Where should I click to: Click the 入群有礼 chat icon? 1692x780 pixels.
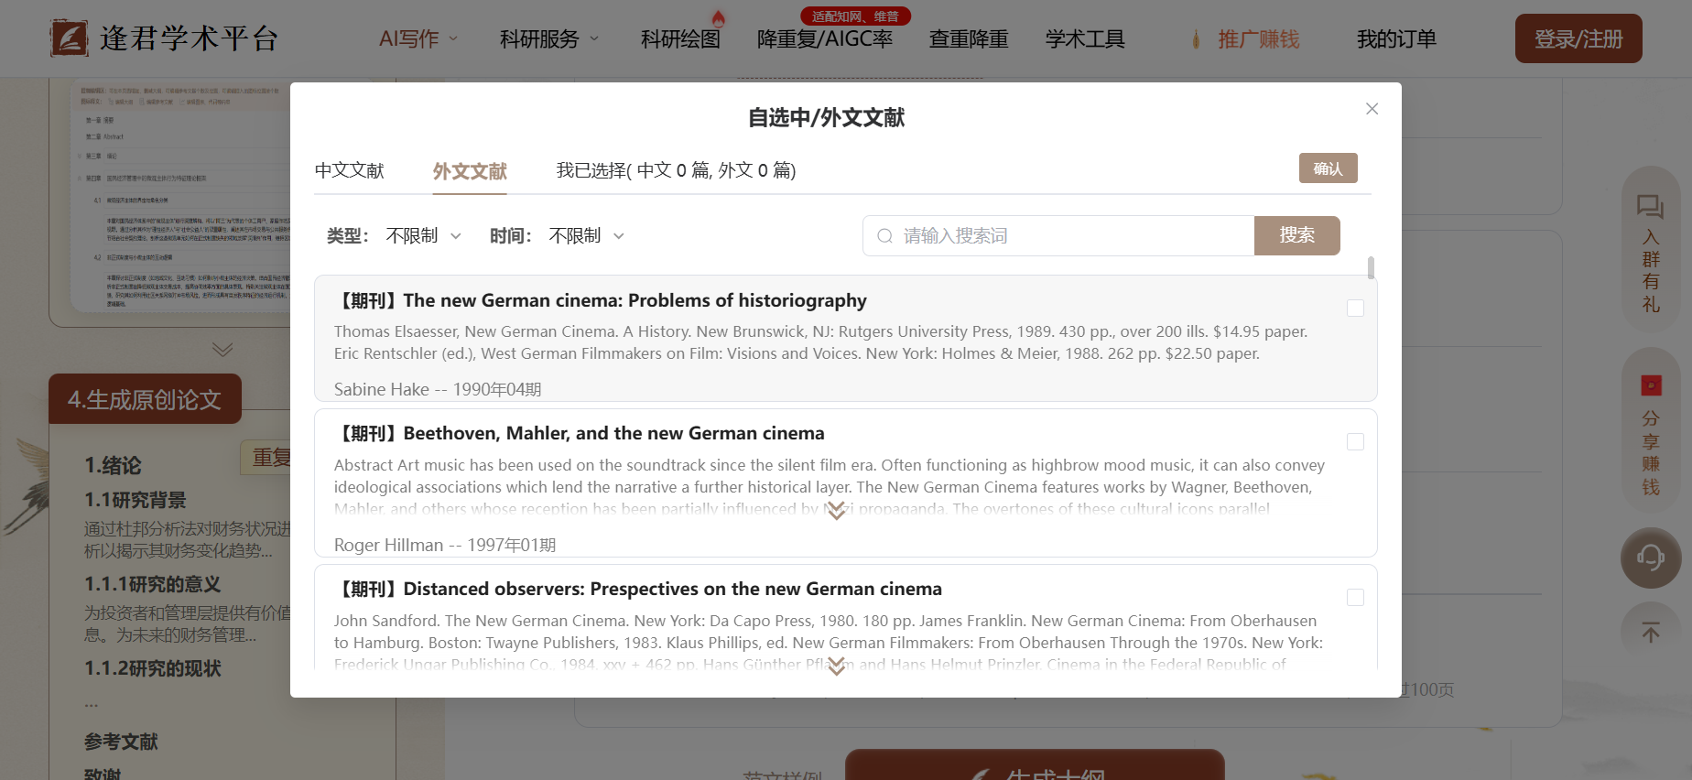1650,205
